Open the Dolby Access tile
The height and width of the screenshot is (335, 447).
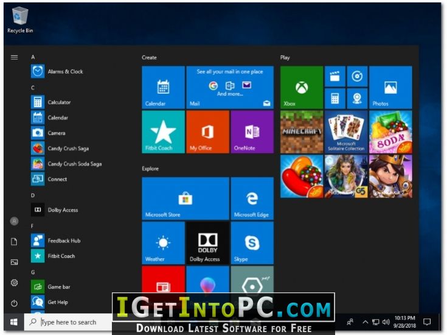pyautogui.click(x=208, y=243)
